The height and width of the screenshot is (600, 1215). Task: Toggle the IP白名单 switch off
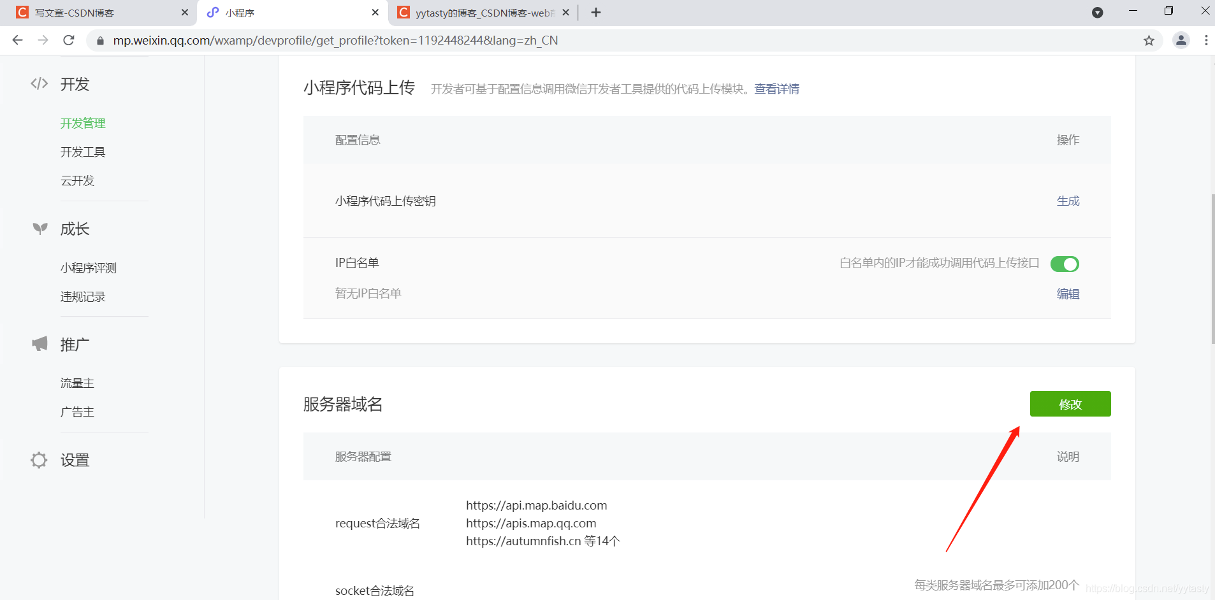tap(1065, 264)
